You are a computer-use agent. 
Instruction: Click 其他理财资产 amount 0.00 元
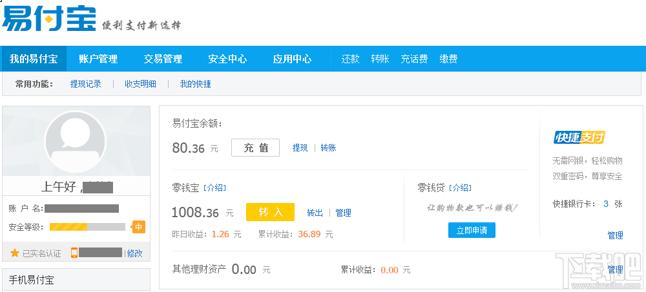[251, 270]
